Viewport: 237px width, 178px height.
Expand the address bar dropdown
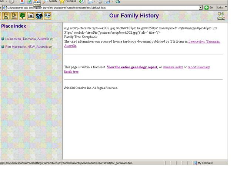coord(201,7)
